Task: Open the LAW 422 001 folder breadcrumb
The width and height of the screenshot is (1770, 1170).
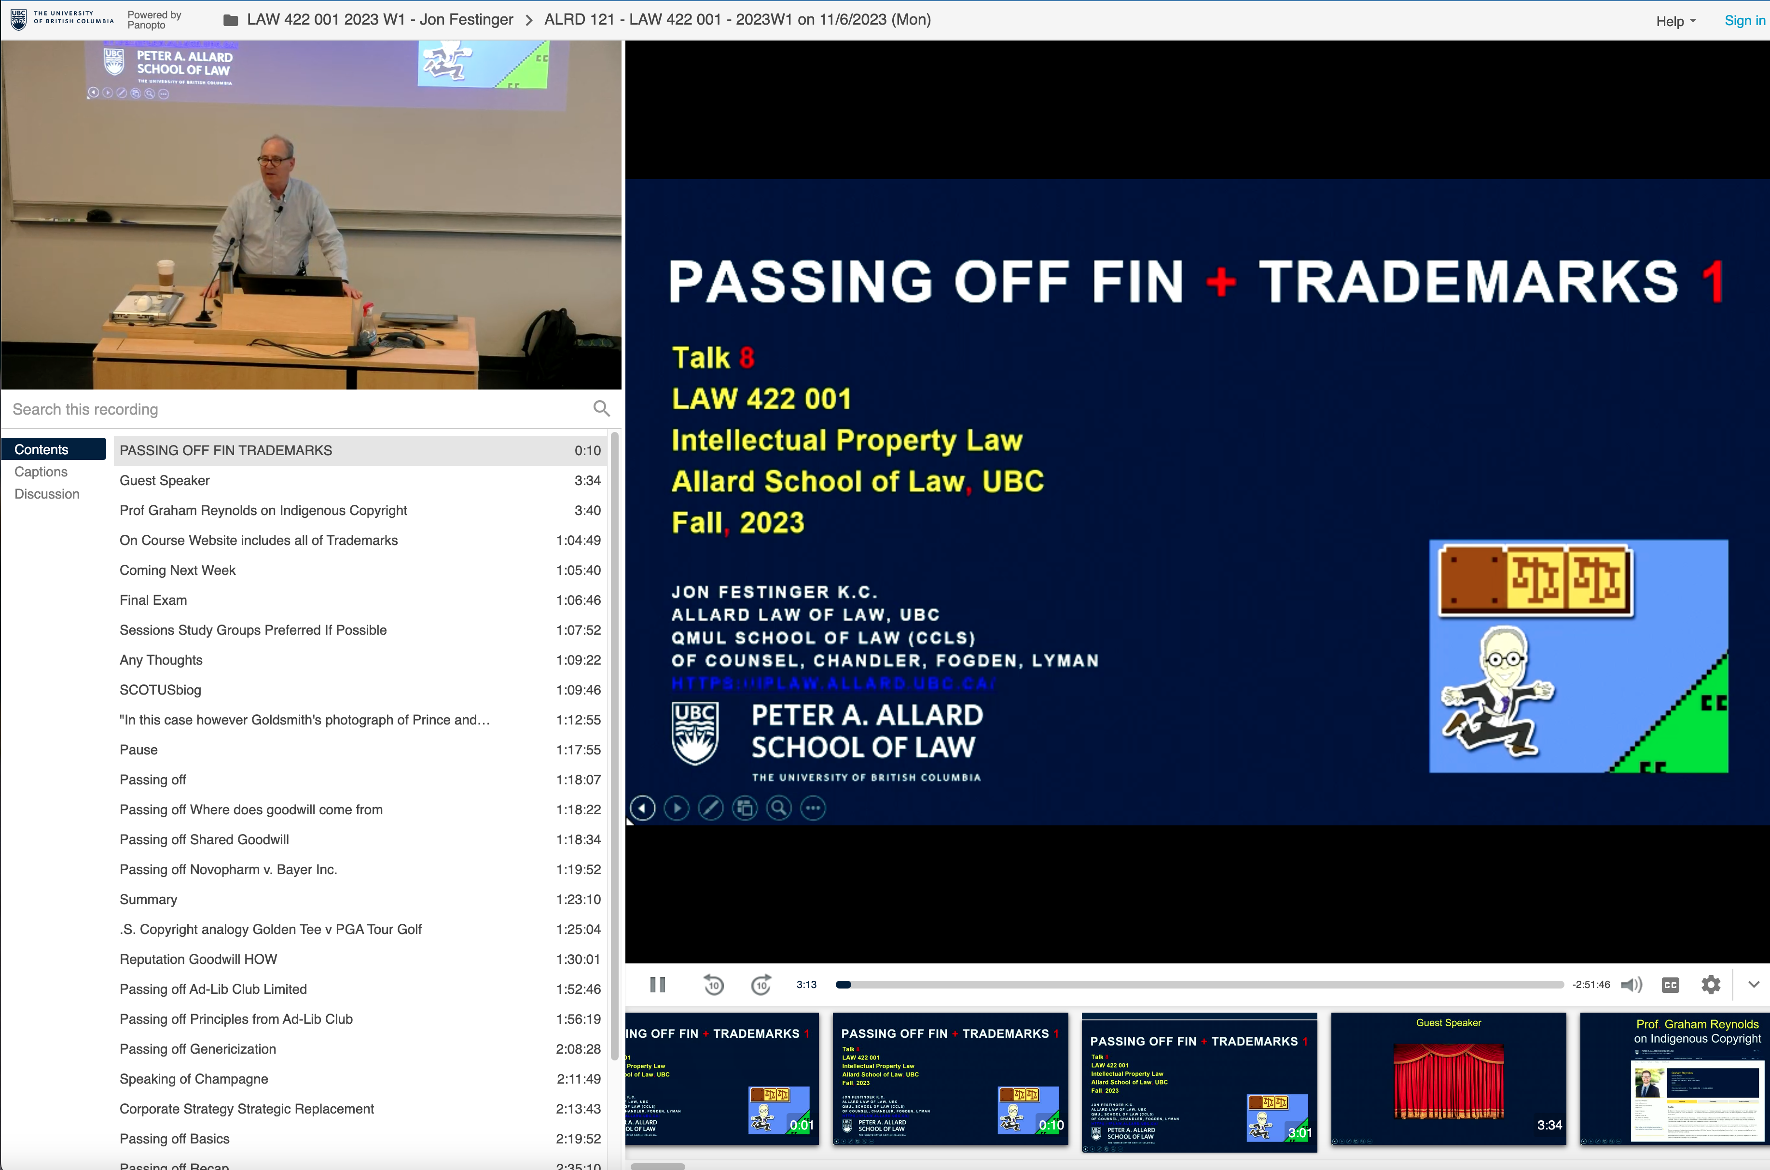Action: click(380, 19)
